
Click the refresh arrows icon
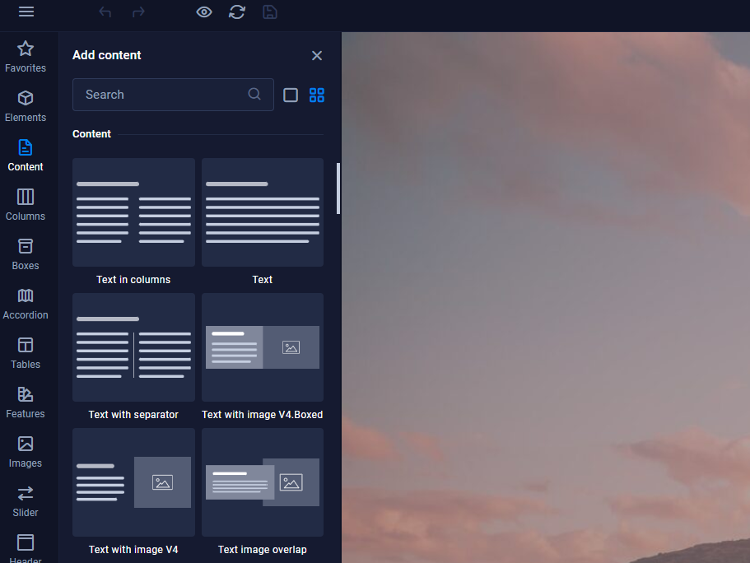pyautogui.click(x=237, y=12)
